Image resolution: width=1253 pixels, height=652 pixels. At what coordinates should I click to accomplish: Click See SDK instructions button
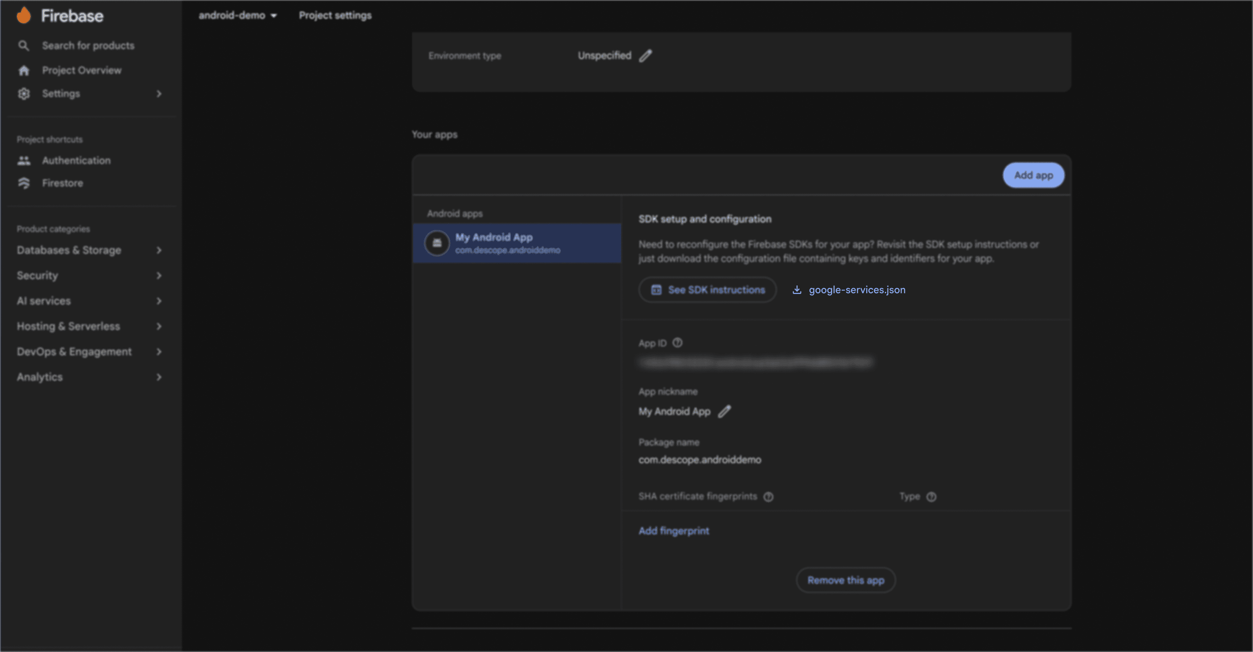708,290
